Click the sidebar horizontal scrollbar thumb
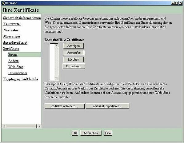Screen dimensions: 184x143 point(21,126)
